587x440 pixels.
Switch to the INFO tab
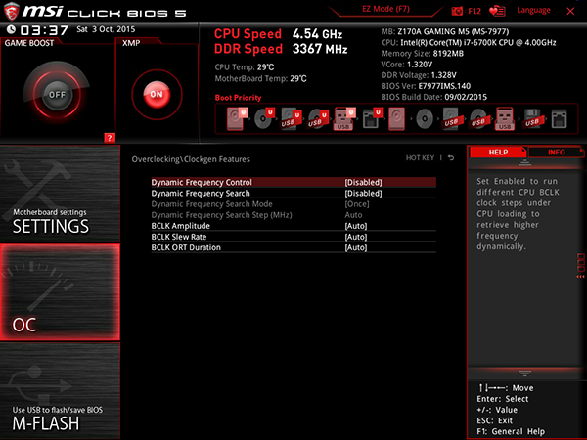tap(557, 152)
